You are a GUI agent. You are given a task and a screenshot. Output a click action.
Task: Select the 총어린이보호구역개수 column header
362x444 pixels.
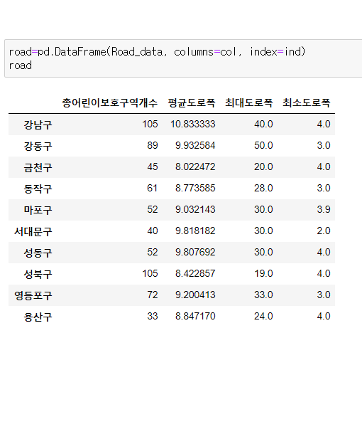[109, 102]
